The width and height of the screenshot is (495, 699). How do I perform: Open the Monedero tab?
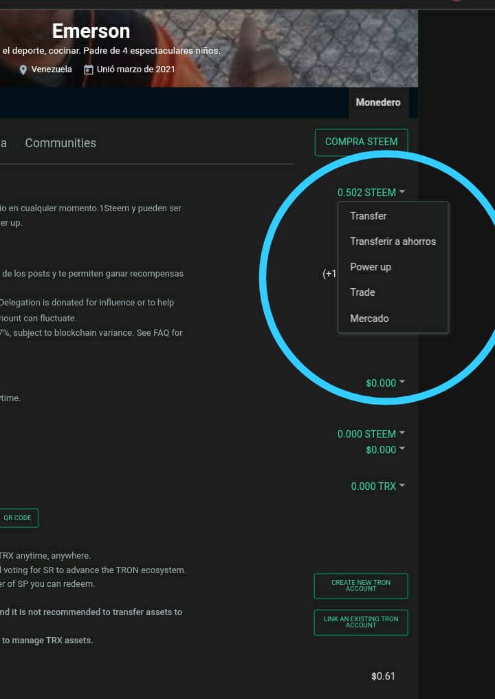click(x=378, y=103)
